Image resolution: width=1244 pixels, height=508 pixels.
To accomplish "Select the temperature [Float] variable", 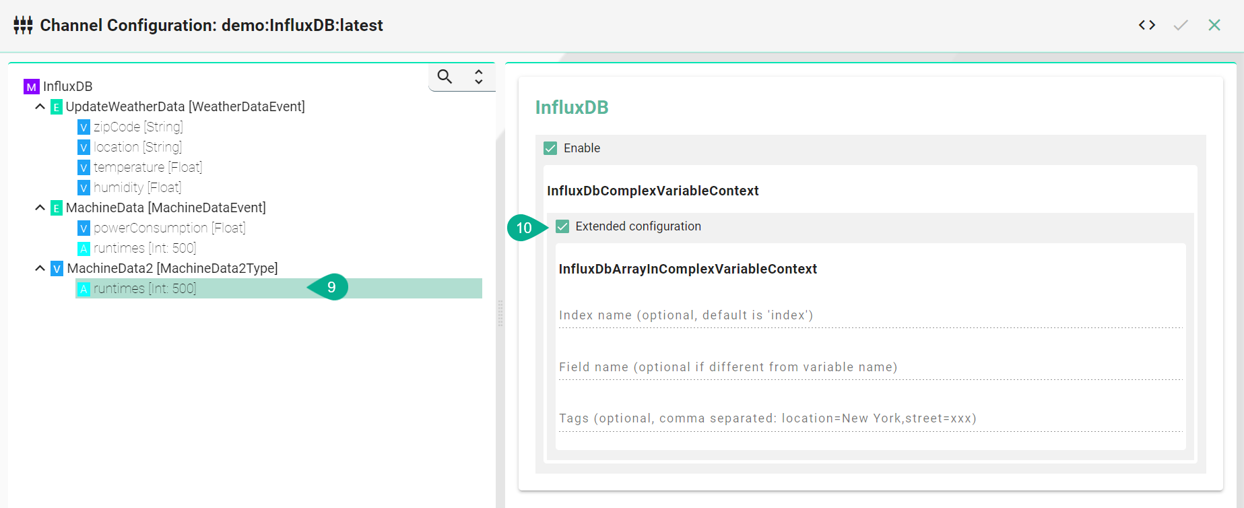I will (148, 167).
